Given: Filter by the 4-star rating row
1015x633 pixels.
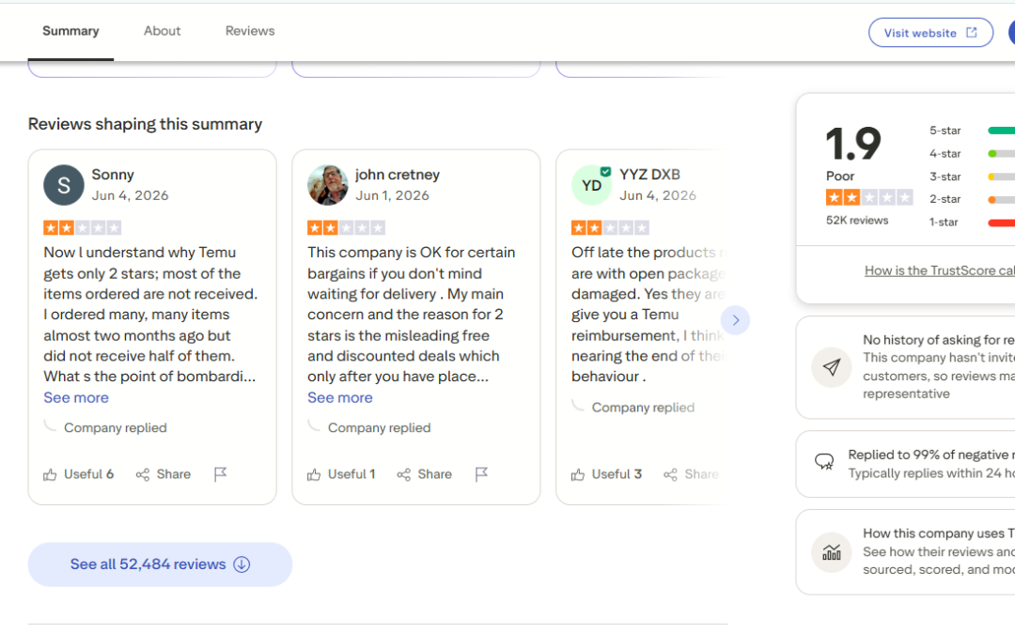Looking at the screenshot, I should pyautogui.click(x=972, y=154).
